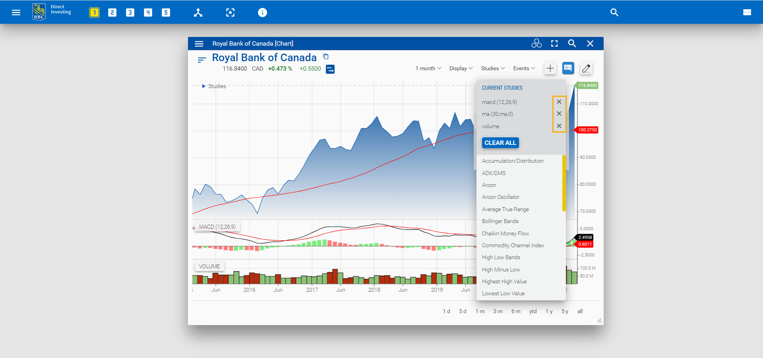This screenshot has height=358, width=763.
Task: Click the focus target icon in header
Action: point(230,13)
